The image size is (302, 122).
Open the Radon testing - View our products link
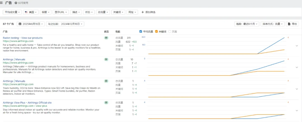[x=23, y=38]
